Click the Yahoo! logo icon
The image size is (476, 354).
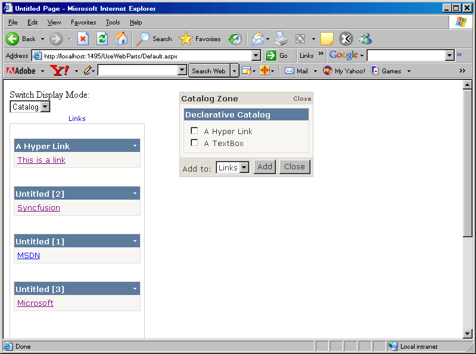60,71
